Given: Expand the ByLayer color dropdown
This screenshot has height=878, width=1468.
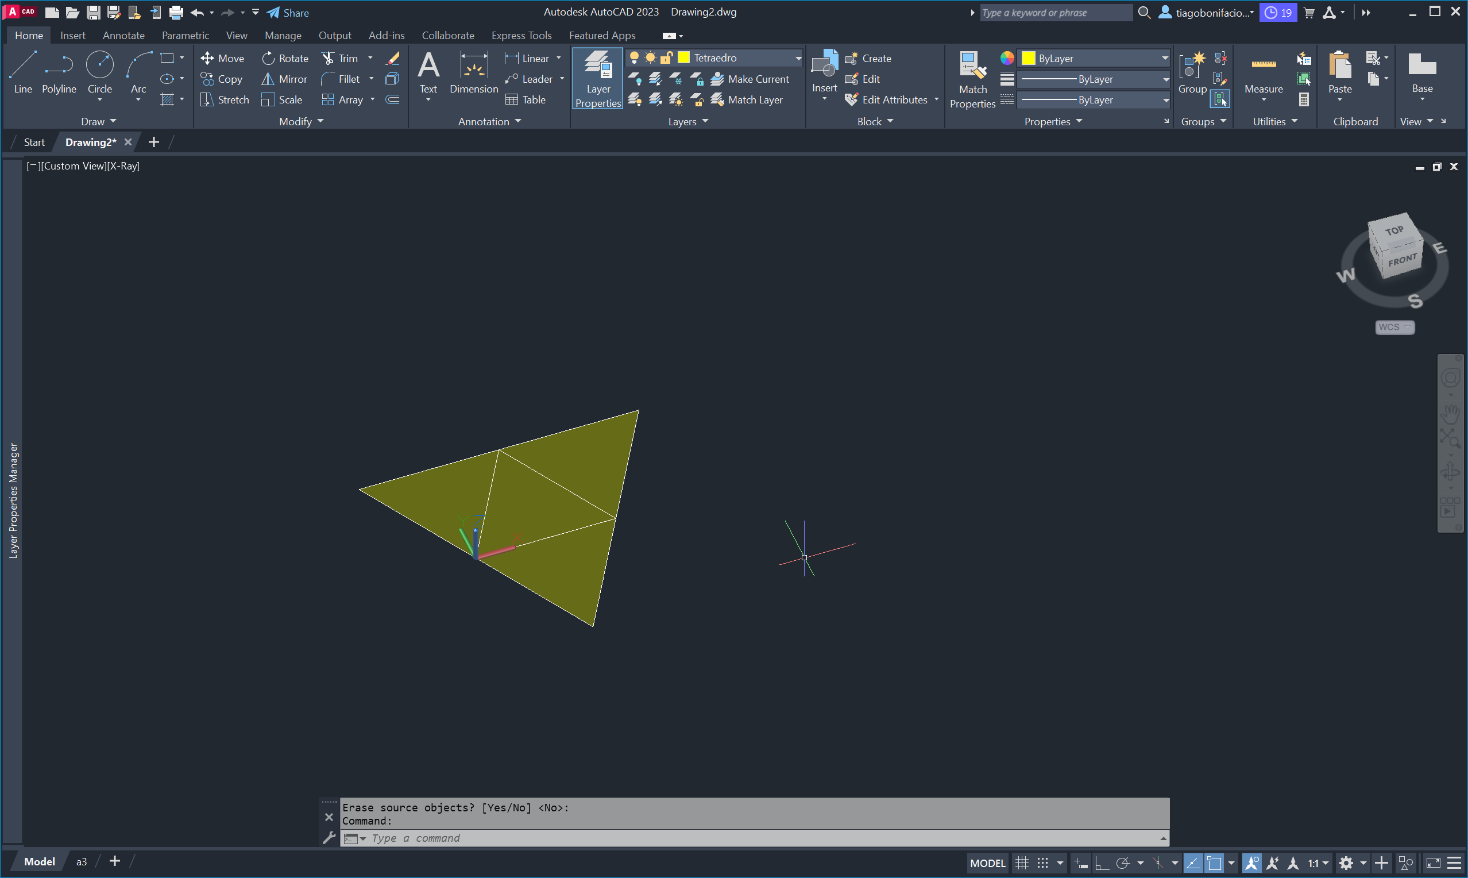Looking at the screenshot, I should click(1164, 58).
